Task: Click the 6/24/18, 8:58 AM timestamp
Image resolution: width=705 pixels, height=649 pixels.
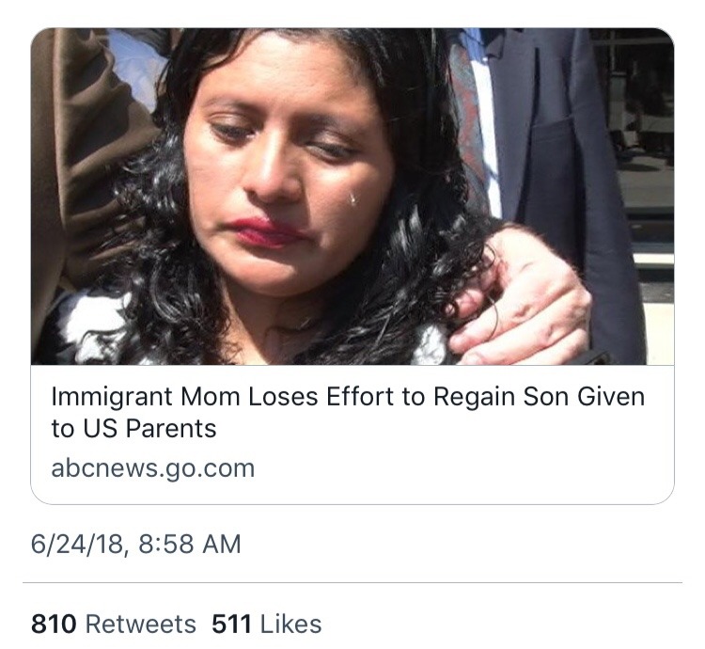Action: (135, 544)
